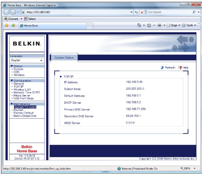Open General configuration page
The height and width of the screenshot is (174, 202).
(19, 83)
